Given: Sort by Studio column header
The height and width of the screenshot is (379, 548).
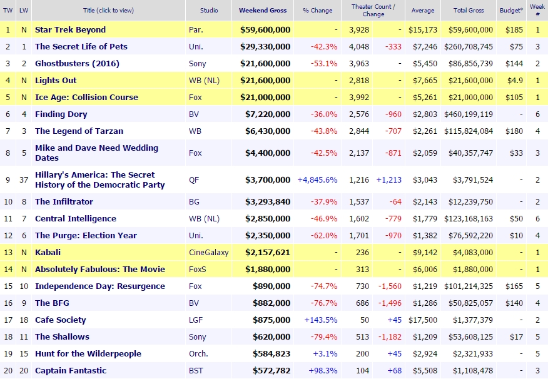Looking at the screenshot, I should (x=209, y=11).
